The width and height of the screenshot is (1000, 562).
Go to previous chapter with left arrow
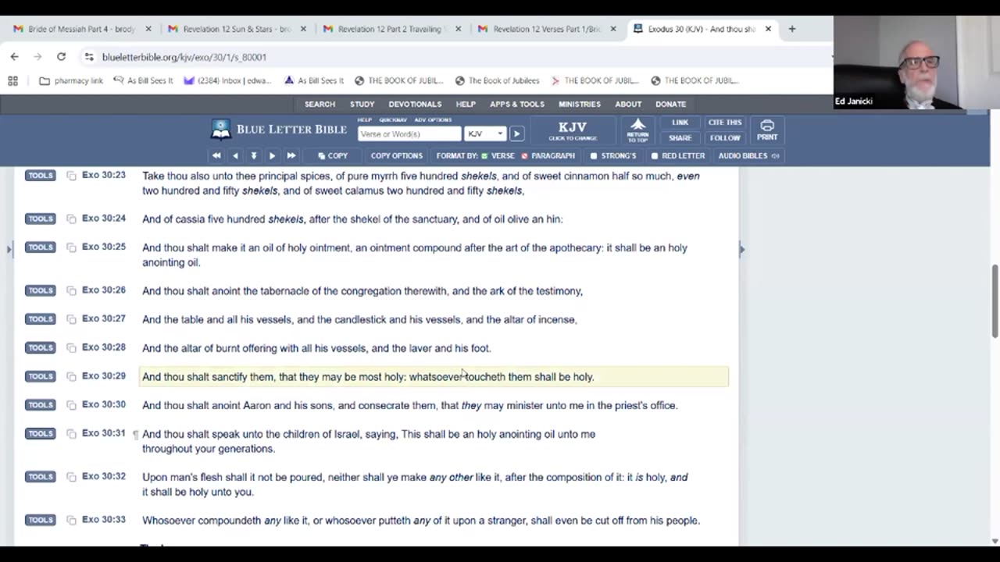point(235,156)
